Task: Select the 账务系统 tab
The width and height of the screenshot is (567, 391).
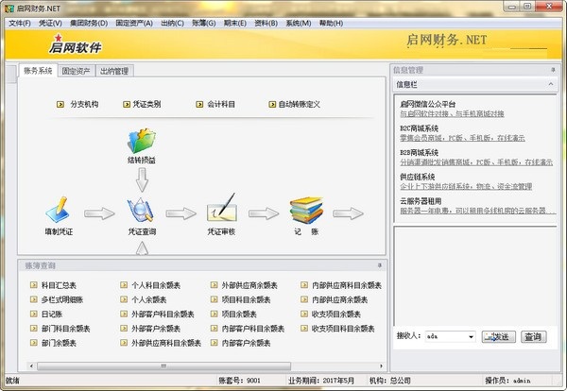Action: point(38,71)
